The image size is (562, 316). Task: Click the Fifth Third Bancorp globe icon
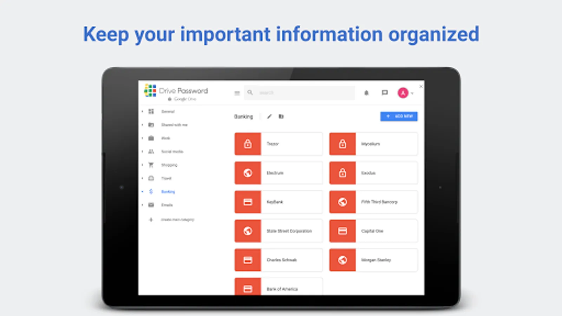coord(342,202)
